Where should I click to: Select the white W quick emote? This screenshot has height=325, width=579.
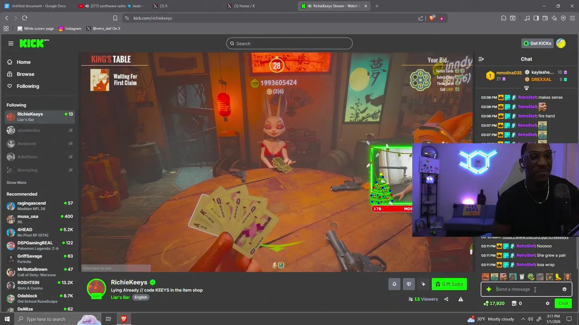522,277
